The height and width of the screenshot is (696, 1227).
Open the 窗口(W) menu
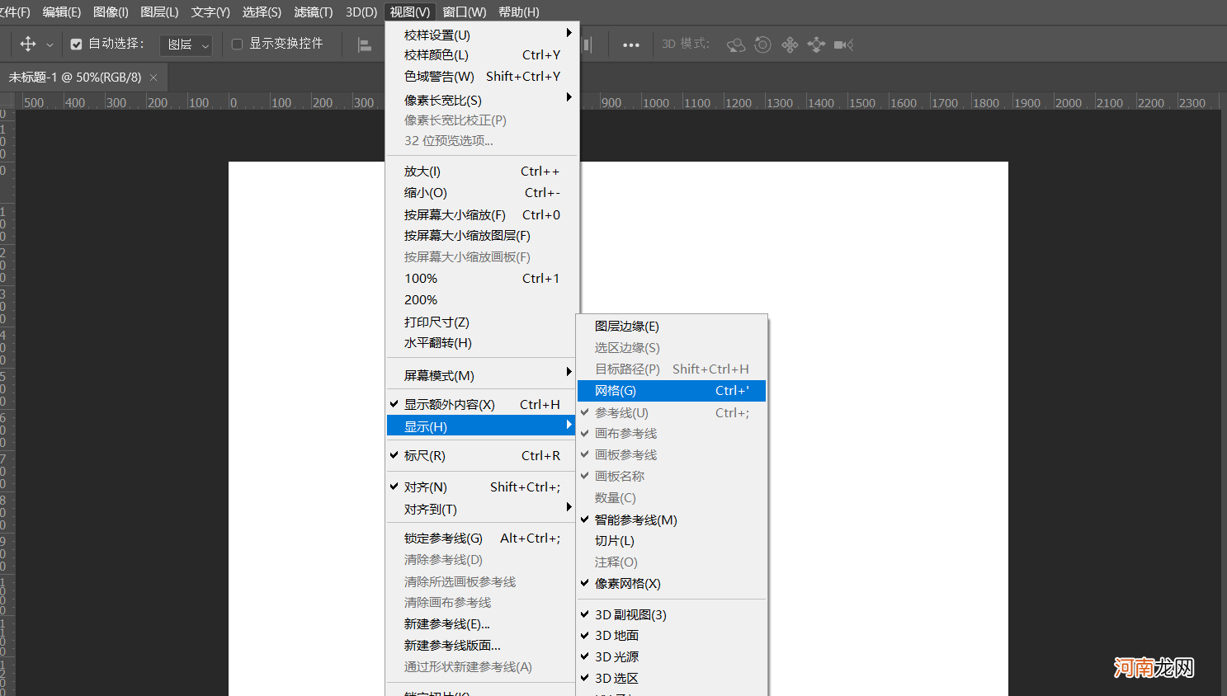click(x=465, y=12)
